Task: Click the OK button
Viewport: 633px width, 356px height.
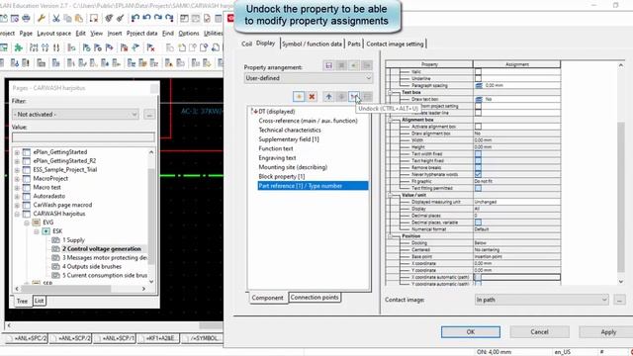Action: pyautogui.click(x=471, y=332)
